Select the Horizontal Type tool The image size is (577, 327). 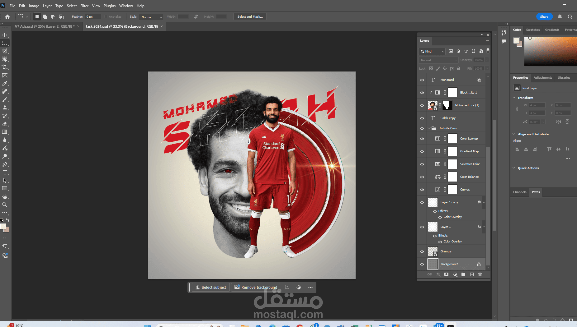coord(5,172)
